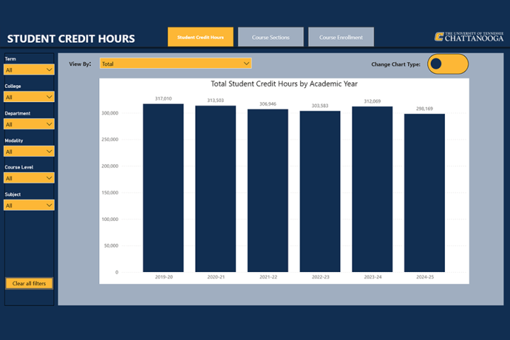Screen dimensions: 510x340
Task: Open the View By dropdown
Action: tap(176, 64)
